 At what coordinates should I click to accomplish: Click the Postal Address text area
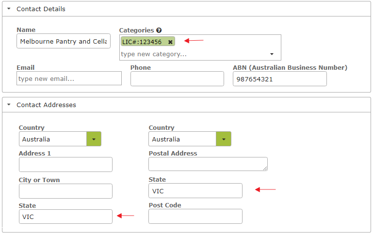point(208,164)
